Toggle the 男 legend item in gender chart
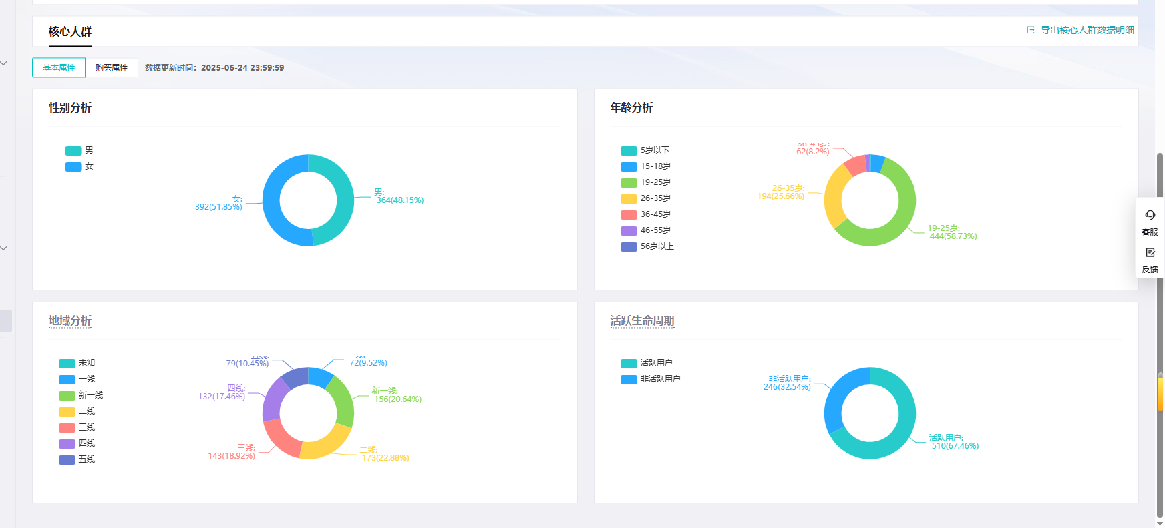The height and width of the screenshot is (528, 1165). [x=73, y=150]
